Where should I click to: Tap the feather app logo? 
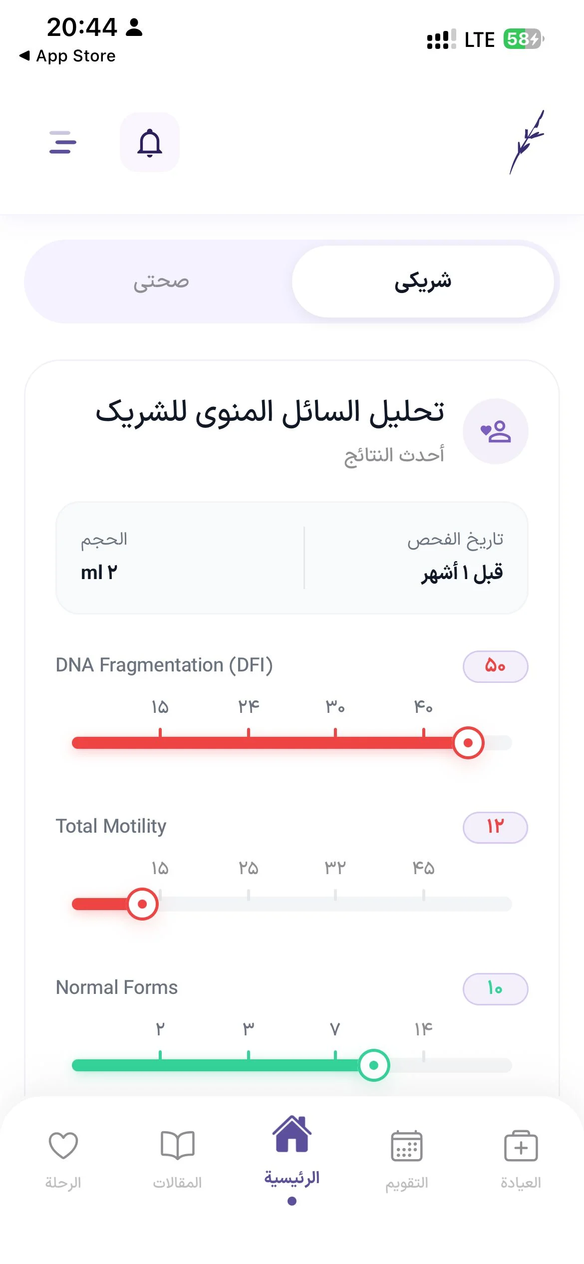[x=527, y=142]
